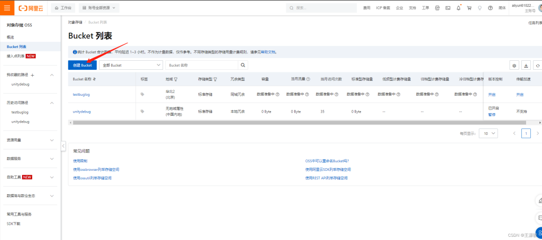Open table column settings gear
542x240 pixels.
tap(514, 65)
